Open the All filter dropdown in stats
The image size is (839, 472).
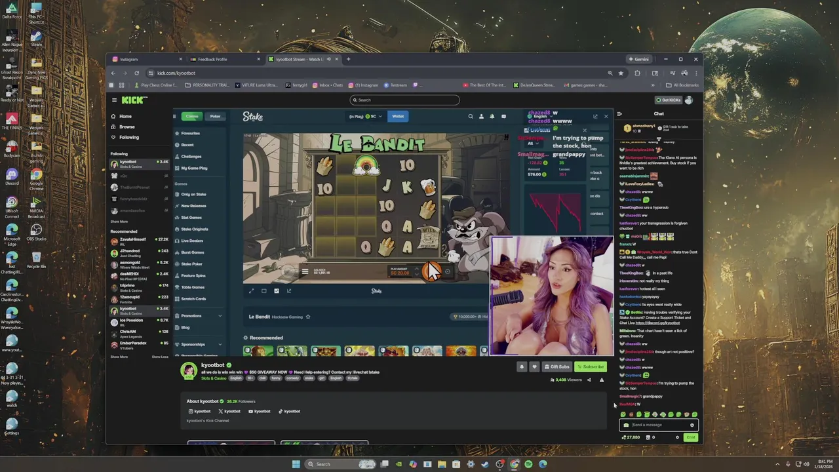[x=533, y=144]
